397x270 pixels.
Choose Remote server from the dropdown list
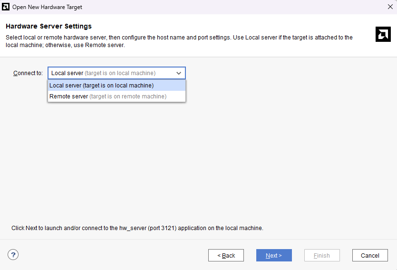[108, 96]
